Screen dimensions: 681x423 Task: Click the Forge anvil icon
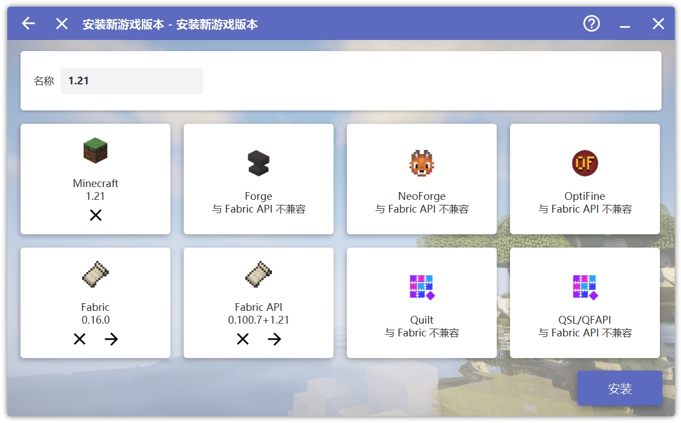pyautogui.click(x=259, y=163)
